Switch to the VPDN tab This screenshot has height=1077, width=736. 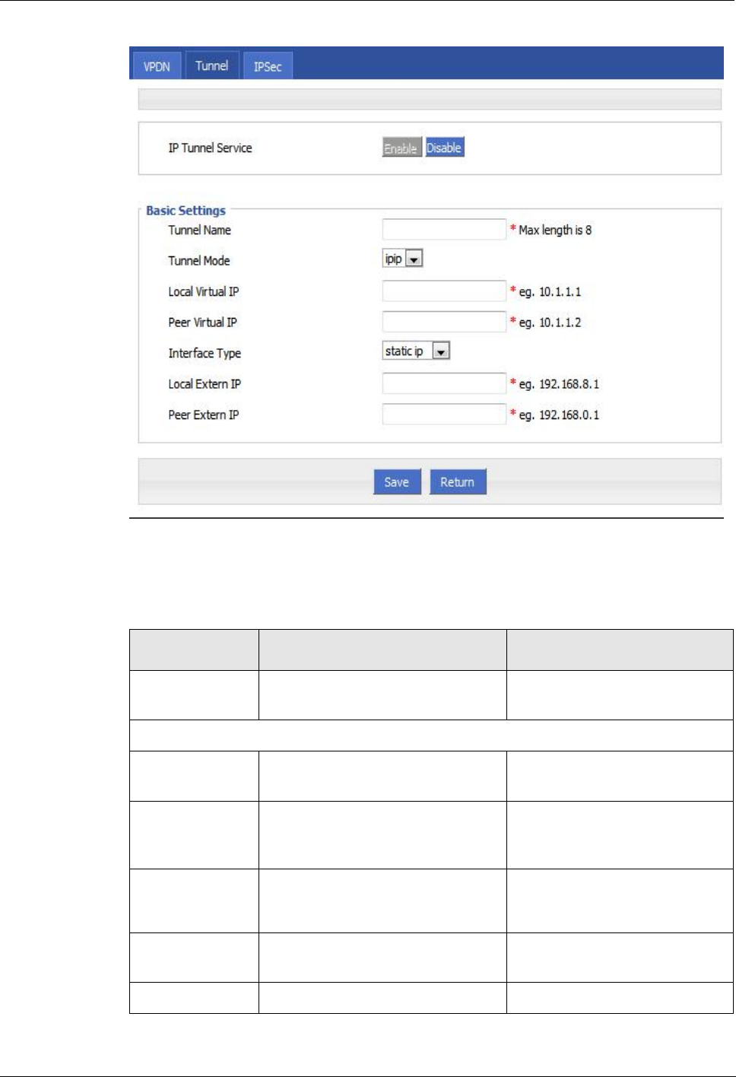coord(157,66)
